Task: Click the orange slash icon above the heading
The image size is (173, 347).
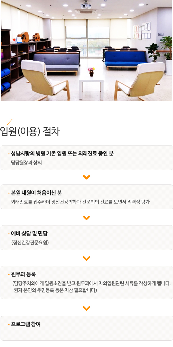Action: coord(10,122)
